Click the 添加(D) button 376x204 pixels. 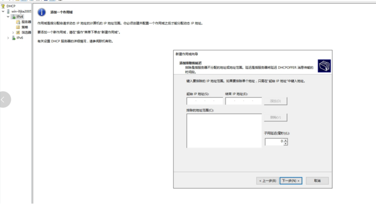(x=275, y=101)
